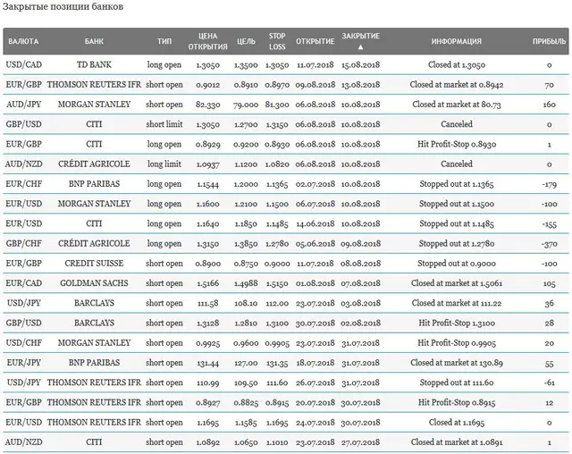Viewport: 572px width, 454px height.
Task: Click the AUD/JPY currency cell
Action: pos(24,105)
